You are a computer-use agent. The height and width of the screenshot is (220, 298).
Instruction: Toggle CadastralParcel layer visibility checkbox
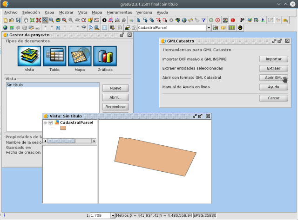(x=50, y=123)
